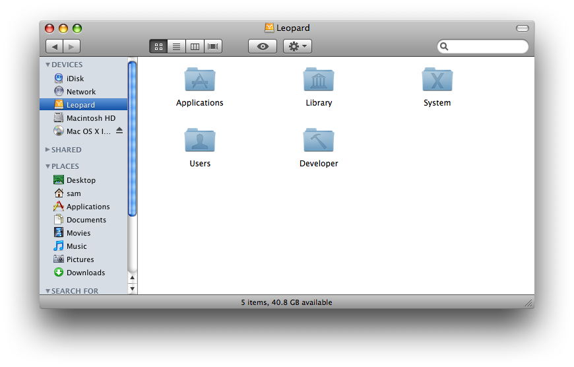
Task: Collapse the SEARCH FOR section
Action: (48, 291)
